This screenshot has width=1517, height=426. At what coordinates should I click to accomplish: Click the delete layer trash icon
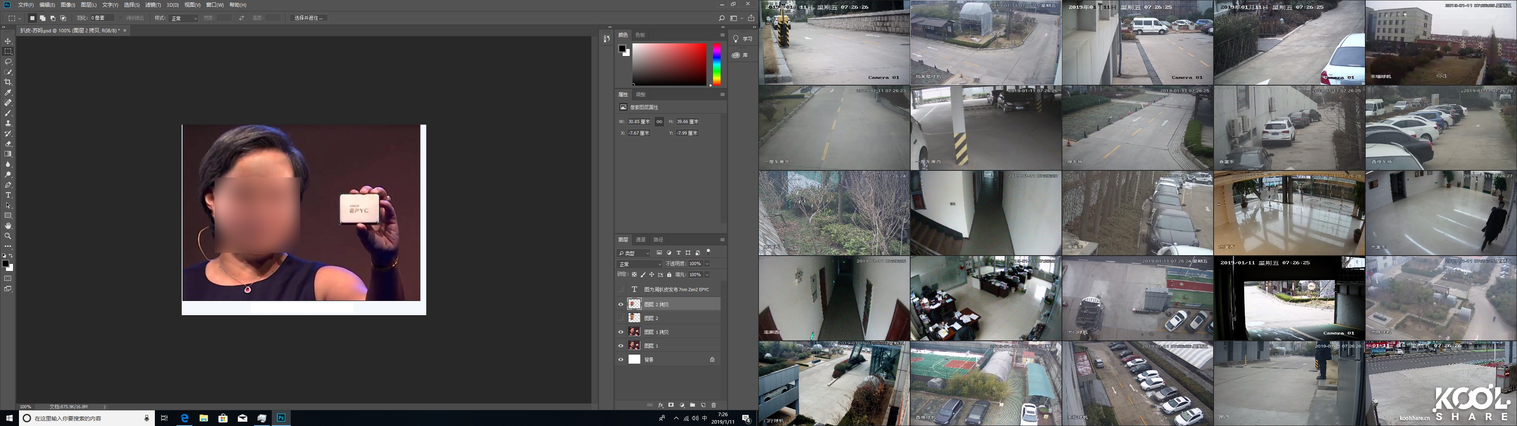(x=714, y=405)
